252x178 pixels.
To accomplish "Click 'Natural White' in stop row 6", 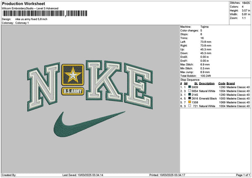I will (x=207, y=106).
